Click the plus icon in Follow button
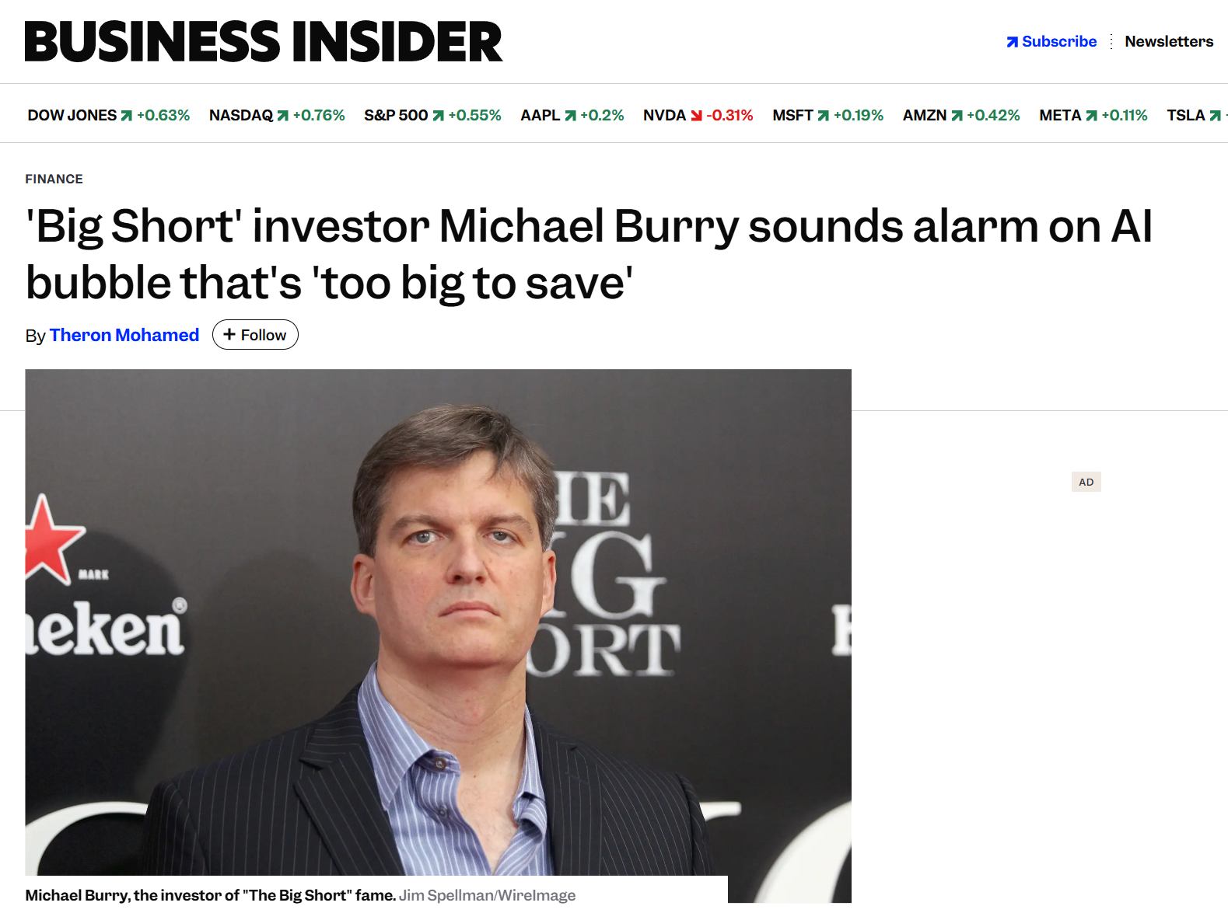Screen dimensions: 1228x920 click(229, 334)
